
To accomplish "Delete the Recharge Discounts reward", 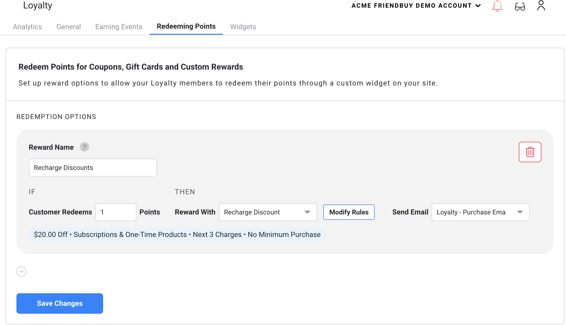I will click(x=530, y=152).
